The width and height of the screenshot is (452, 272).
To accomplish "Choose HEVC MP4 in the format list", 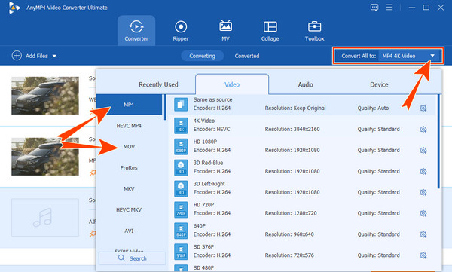I will 129,126.
